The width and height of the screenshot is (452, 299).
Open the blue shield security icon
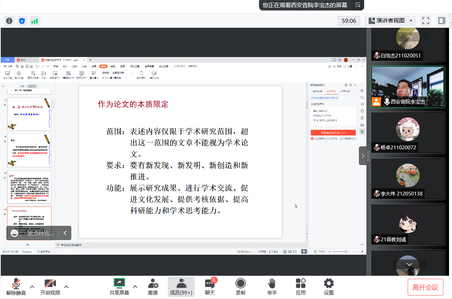click(x=22, y=21)
